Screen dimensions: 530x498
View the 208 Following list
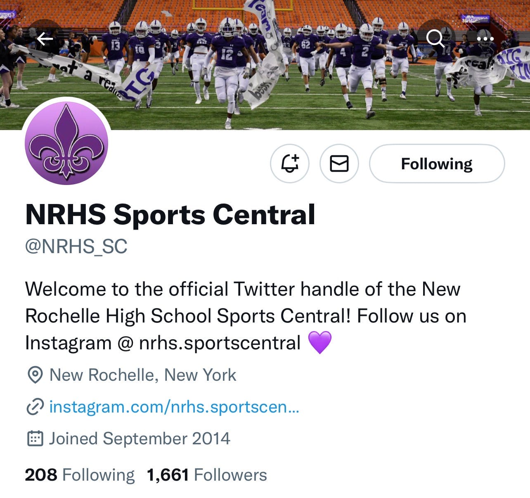[80, 475]
